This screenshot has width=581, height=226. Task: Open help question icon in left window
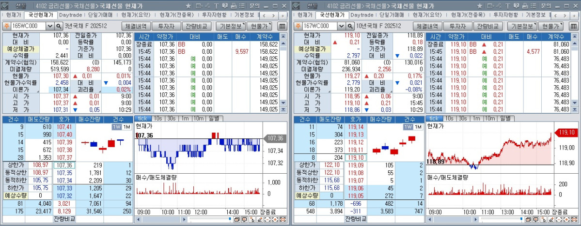coord(225,6)
